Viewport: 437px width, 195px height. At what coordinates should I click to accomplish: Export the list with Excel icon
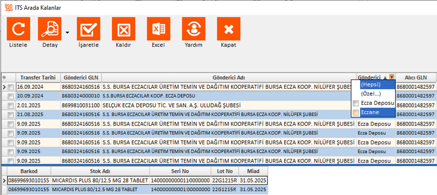(158, 29)
